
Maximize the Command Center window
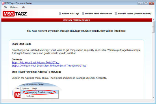click(146, 3)
